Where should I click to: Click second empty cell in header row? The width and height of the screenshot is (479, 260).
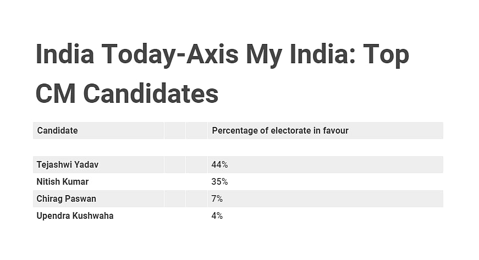click(x=196, y=131)
